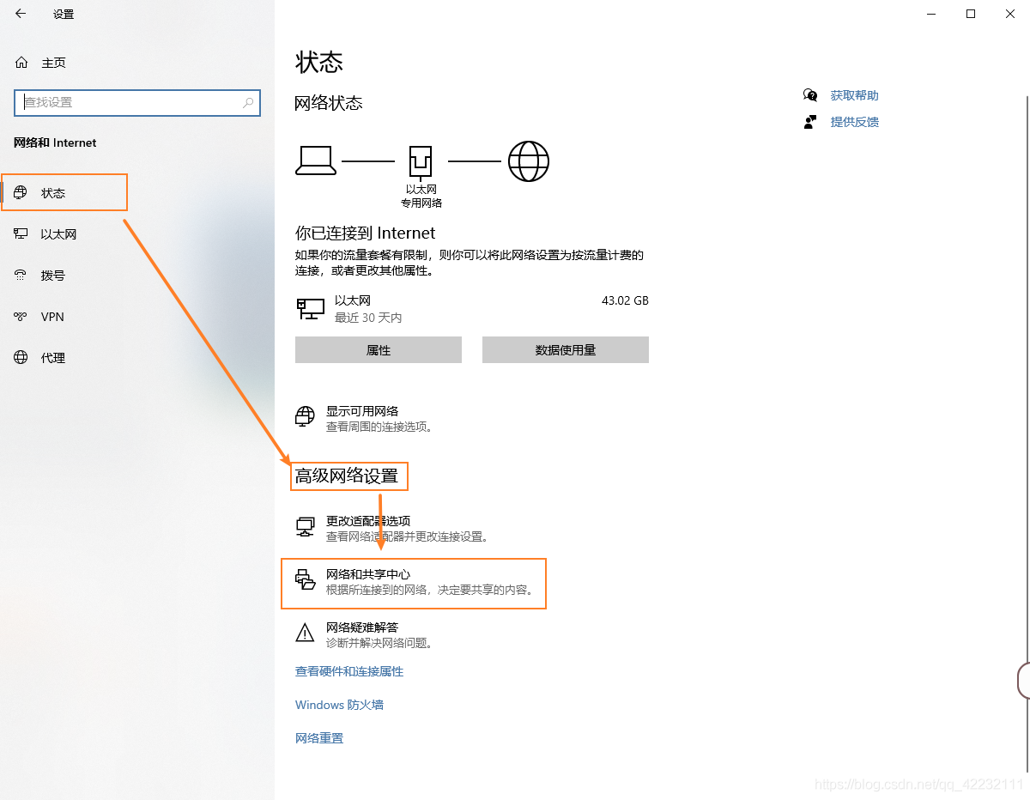Click the 网络和共享中心 printer icon
This screenshot has height=800, width=1030.
point(306,579)
